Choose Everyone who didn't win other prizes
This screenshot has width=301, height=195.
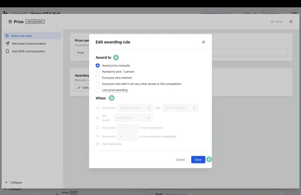click(98, 84)
